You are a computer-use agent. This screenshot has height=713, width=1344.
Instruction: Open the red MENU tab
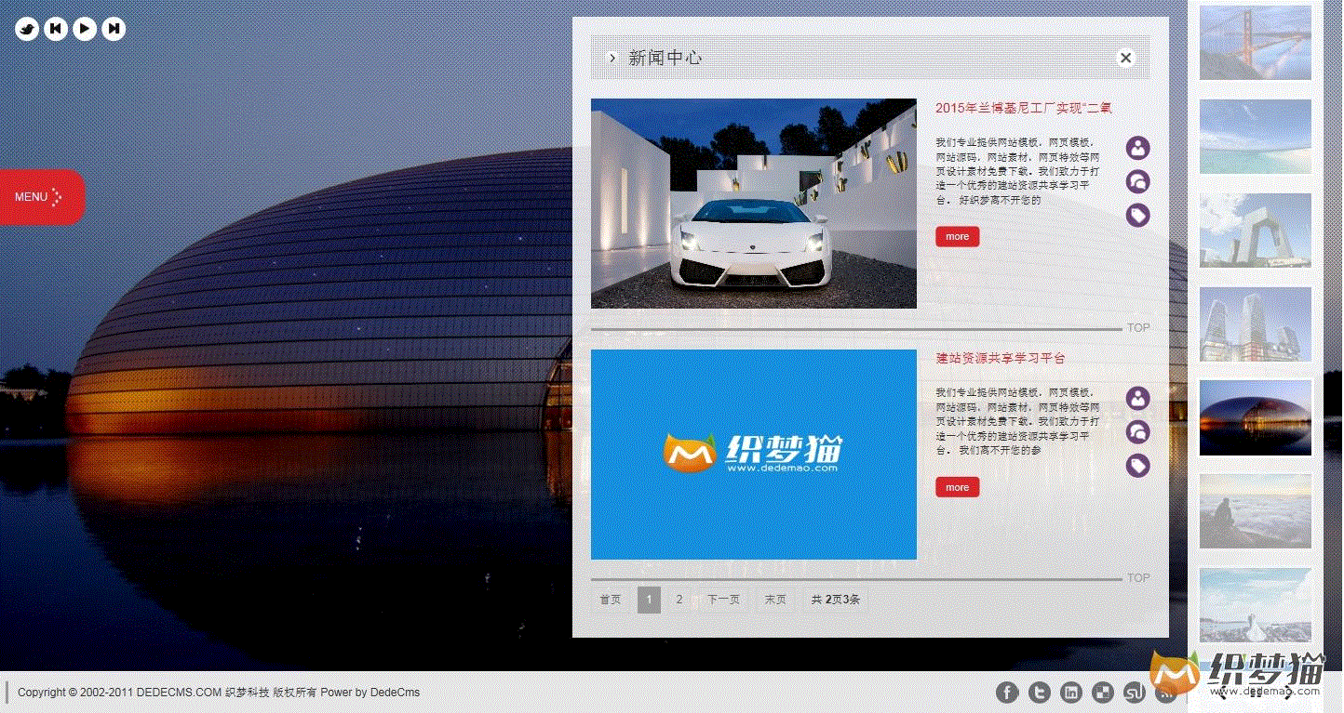(x=42, y=197)
